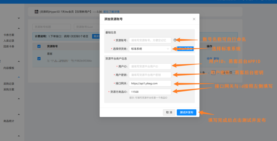Open 采购方案 in the sidebar
277x141 pixels.
(9, 89)
